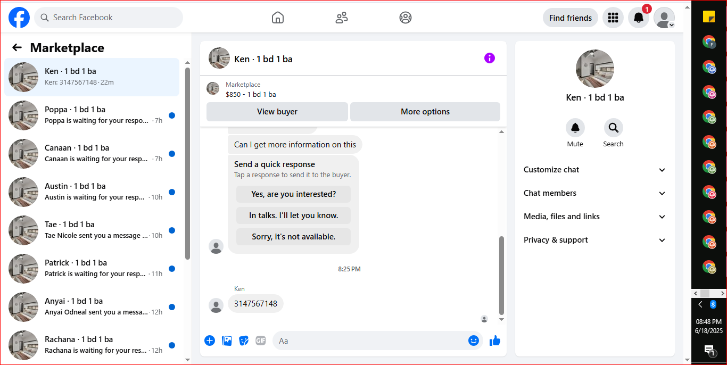Screen dimensions: 727x365
Task: Open the Friends icon in top bar
Action: pyautogui.click(x=342, y=18)
